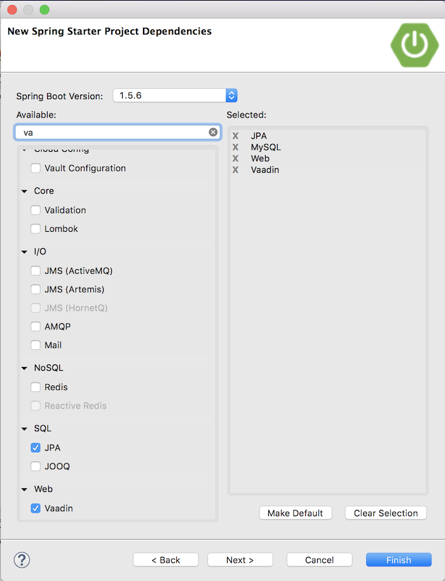Viewport: 445px width, 581px height.
Task: Click the NoSQL category label
Action: [48, 368]
